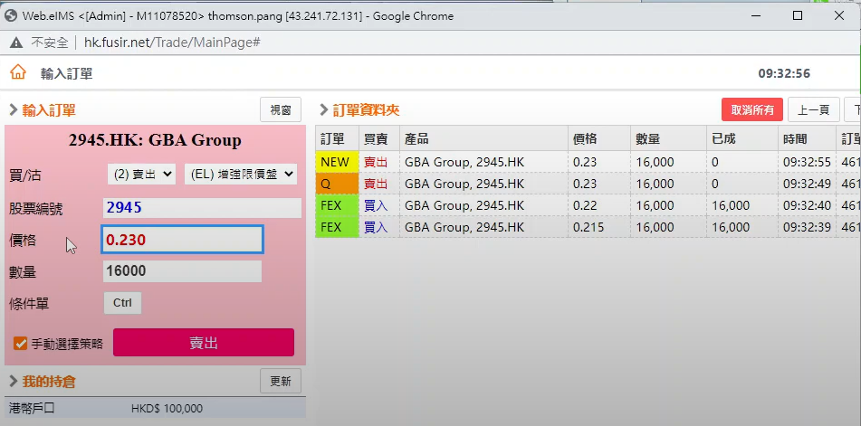Select the yellow NEW order status cell
This screenshot has width=861, height=426.
[x=337, y=162]
